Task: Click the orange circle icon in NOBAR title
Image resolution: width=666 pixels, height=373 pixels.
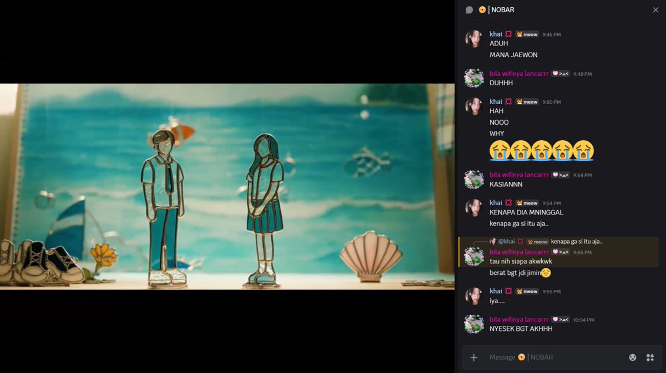Action: coord(482,10)
